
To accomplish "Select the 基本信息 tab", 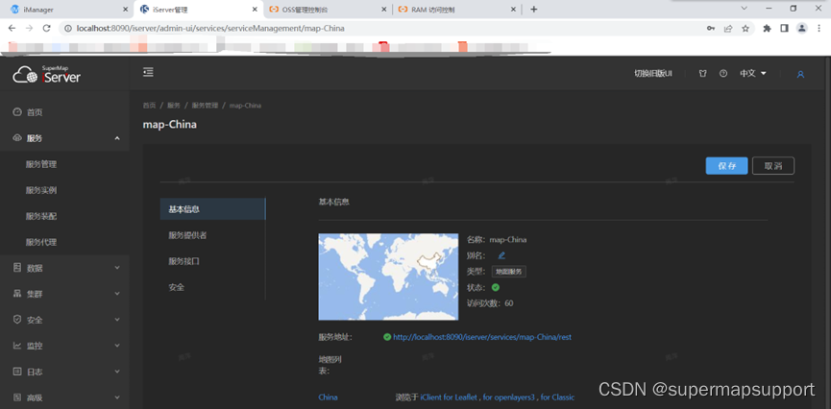I will tap(212, 209).
